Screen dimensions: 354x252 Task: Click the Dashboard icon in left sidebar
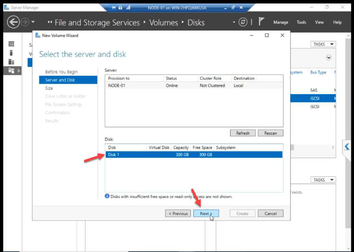point(11,44)
